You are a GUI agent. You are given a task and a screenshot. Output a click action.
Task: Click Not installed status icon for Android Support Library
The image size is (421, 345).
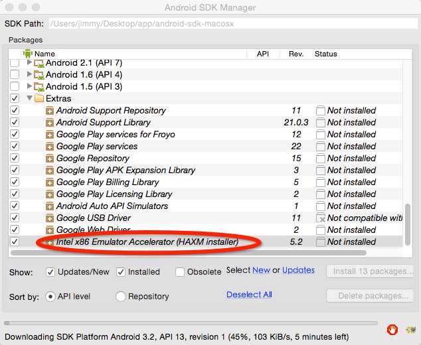coord(320,123)
